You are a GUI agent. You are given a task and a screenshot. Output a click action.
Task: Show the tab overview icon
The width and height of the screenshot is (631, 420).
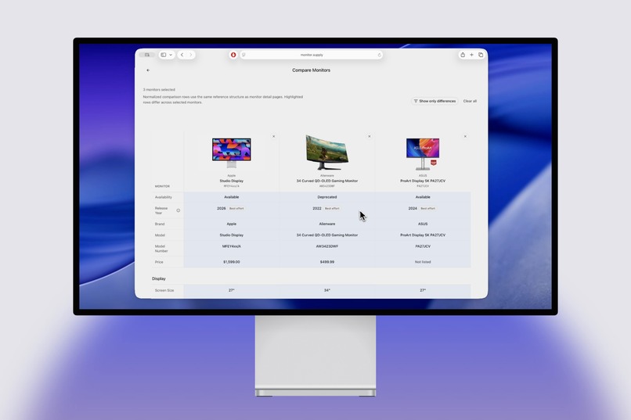[x=481, y=55]
